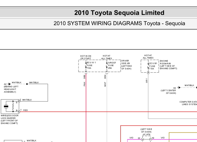The height and width of the screenshot is (142, 197).
Task: Click the "2010 Toyota Sequoia Limited" heading
Action: pyautogui.click(x=119, y=13)
